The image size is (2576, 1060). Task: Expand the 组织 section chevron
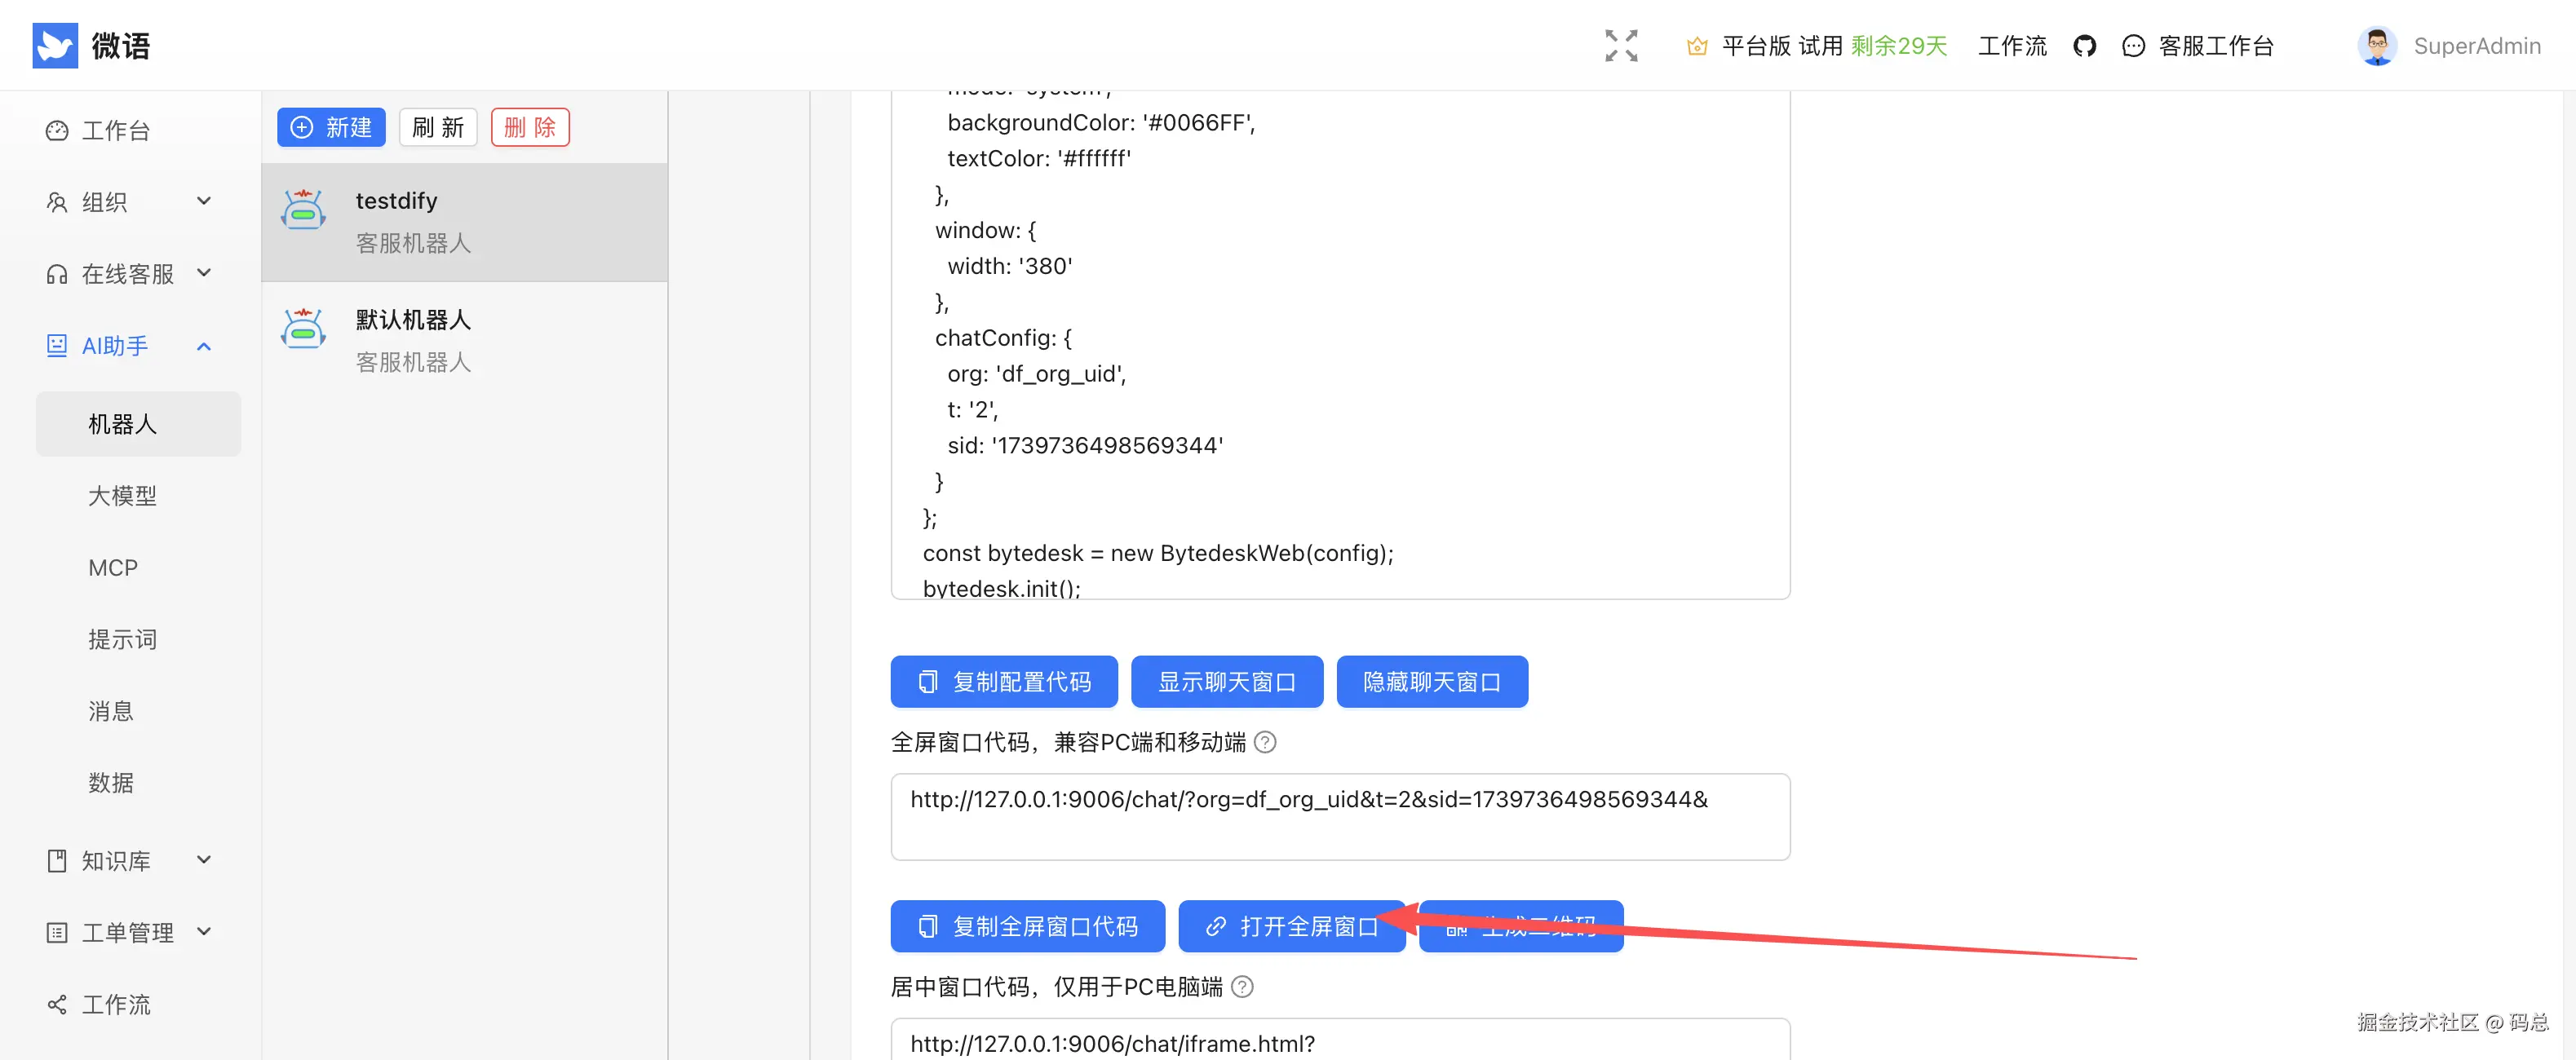tap(204, 201)
